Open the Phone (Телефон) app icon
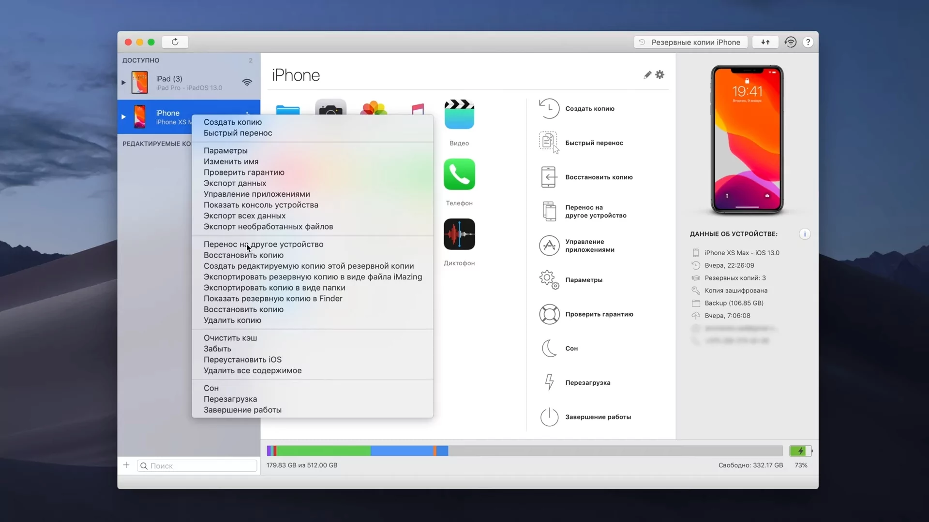The height and width of the screenshot is (522, 929). pyautogui.click(x=459, y=174)
